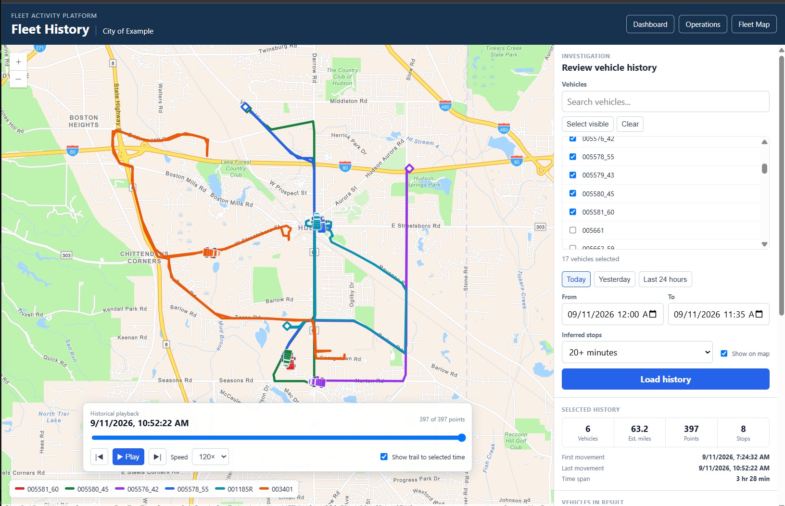Click the vehicle list scroll-down arrow

pos(764,244)
